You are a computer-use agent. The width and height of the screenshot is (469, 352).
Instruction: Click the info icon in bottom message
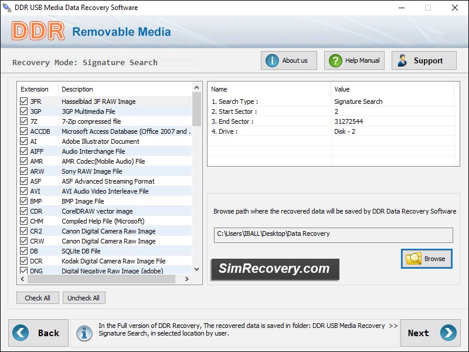point(85,333)
